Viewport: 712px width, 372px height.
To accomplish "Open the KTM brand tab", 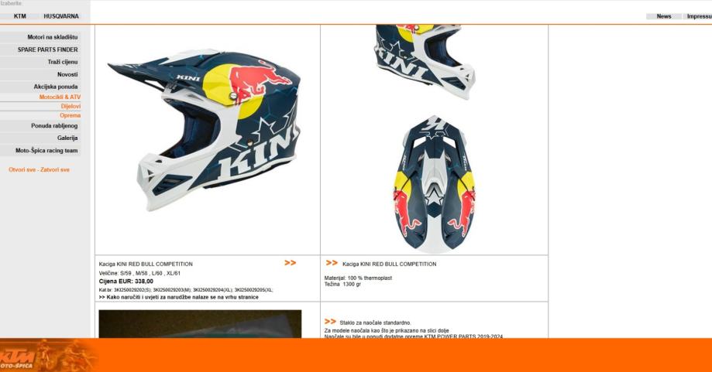I will (x=19, y=16).
